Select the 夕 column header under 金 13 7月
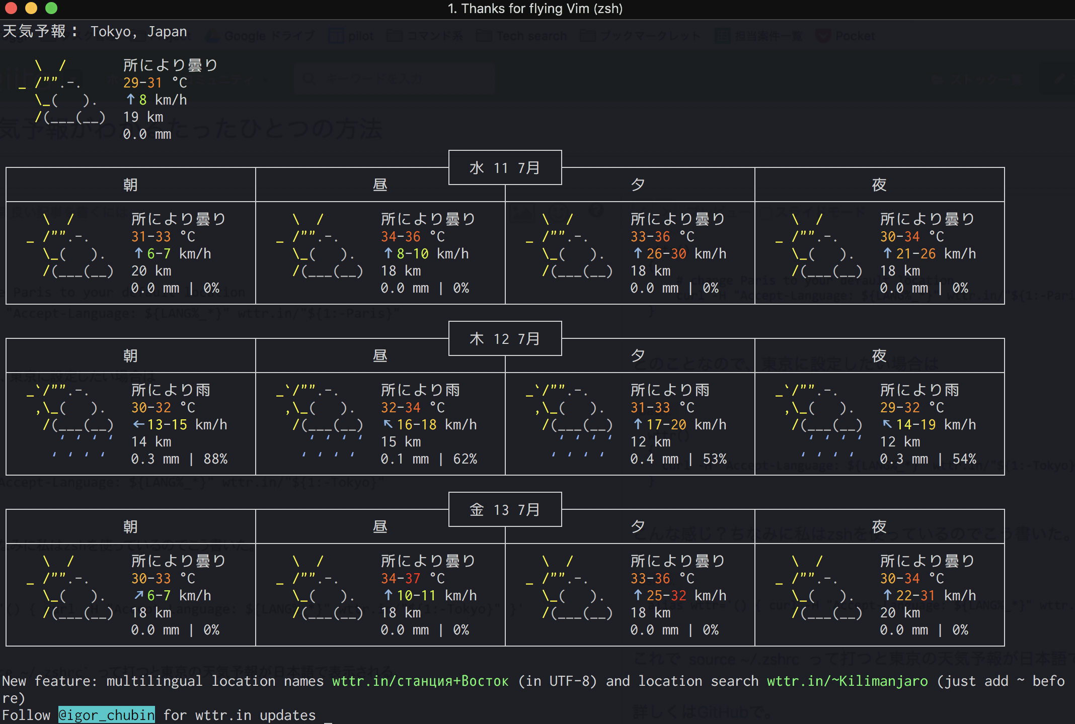The height and width of the screenshot is (724, 1075). point(638,527)
